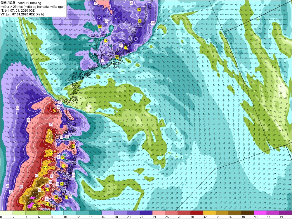
Task: Click the salmon swatch between 26 and 28
Action: tap(171, 213)
